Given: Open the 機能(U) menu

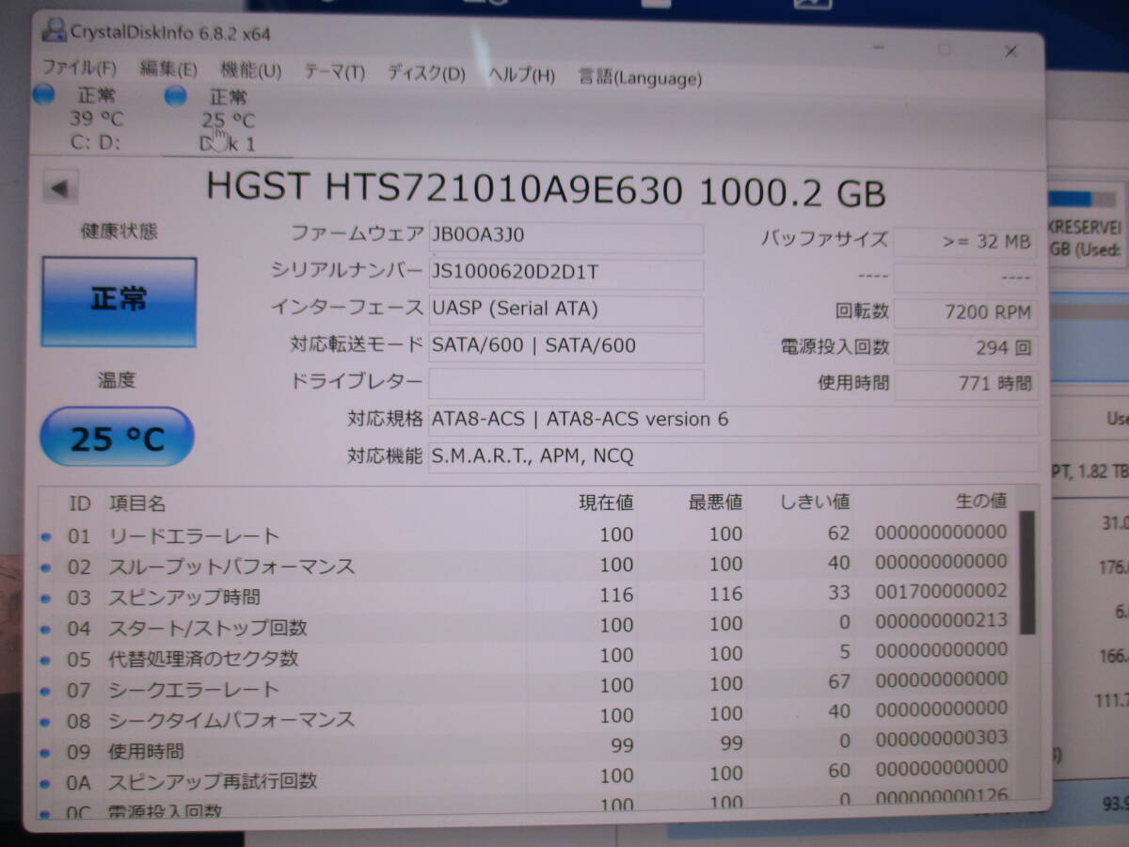Looking at the screenshot, I should pos(250,71).
